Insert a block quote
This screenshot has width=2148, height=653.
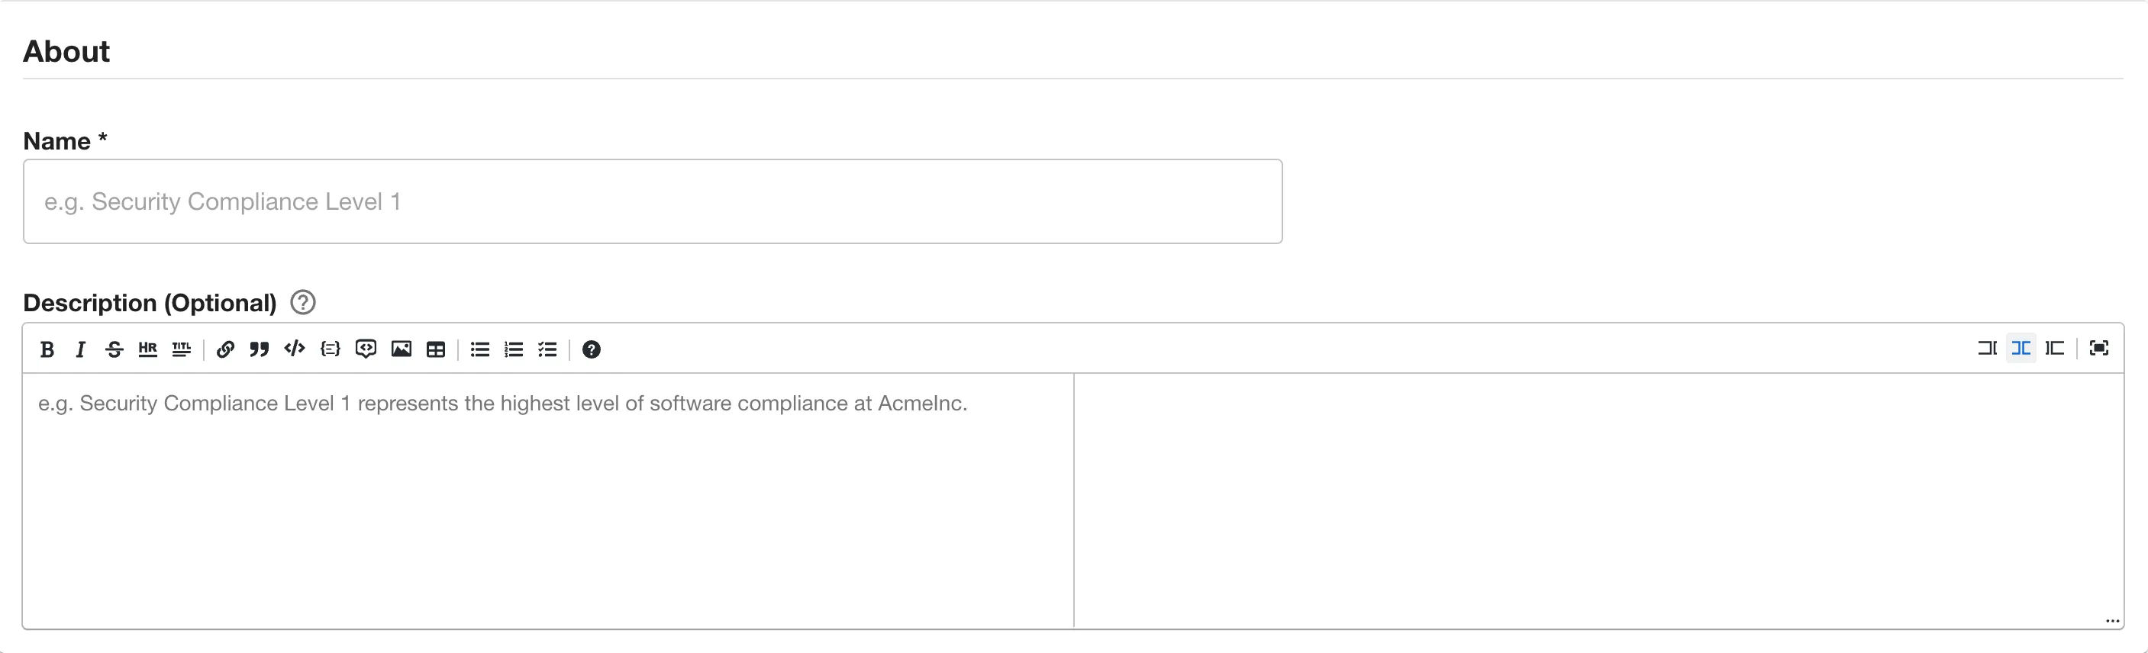pyautogui.click(x=260, y=349)
